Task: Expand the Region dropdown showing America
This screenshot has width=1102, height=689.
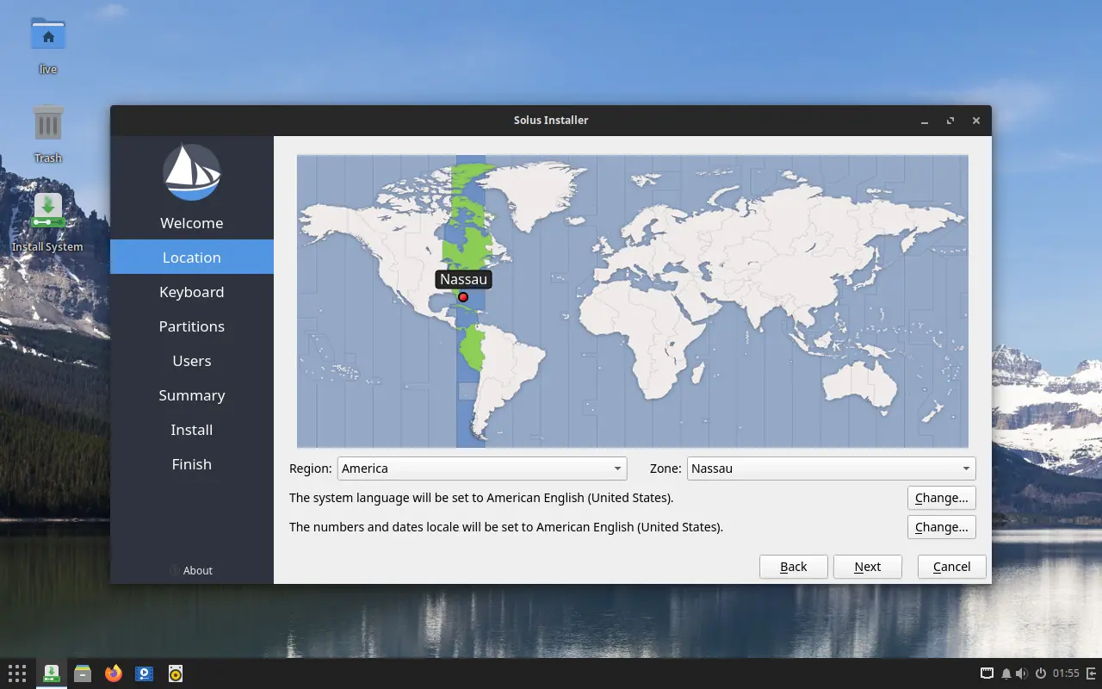Action: coord(482,469)
